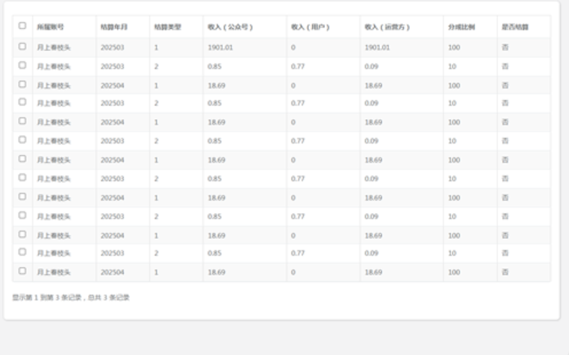Toggle the select-all checkbox in table header

[x=23, y=27]
